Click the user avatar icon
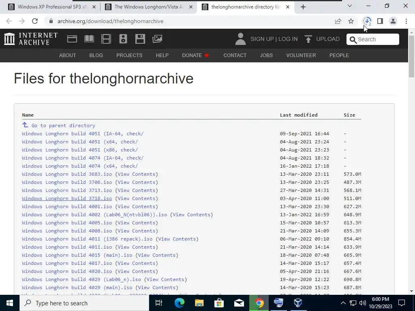Image resolution: width=415 pixels, height=311 pixels. (240, 39)
